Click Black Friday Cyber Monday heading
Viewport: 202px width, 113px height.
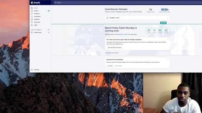click(x=121, y=29)
